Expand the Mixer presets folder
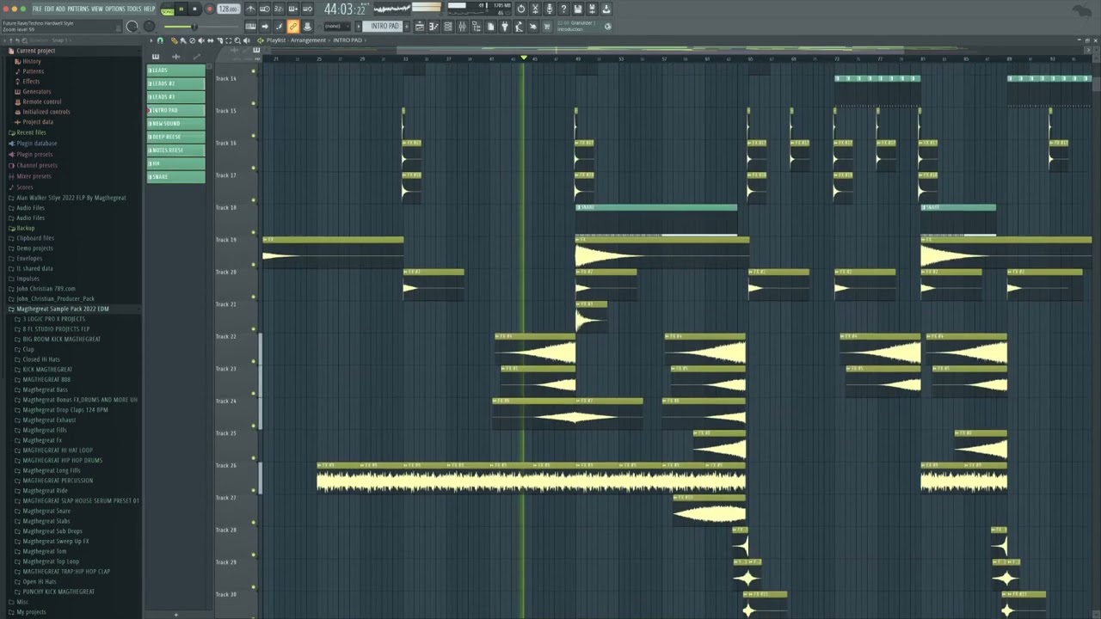 click(x=34, y=176)
